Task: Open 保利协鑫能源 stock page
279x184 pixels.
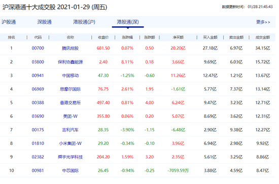Action: [71, 62]
